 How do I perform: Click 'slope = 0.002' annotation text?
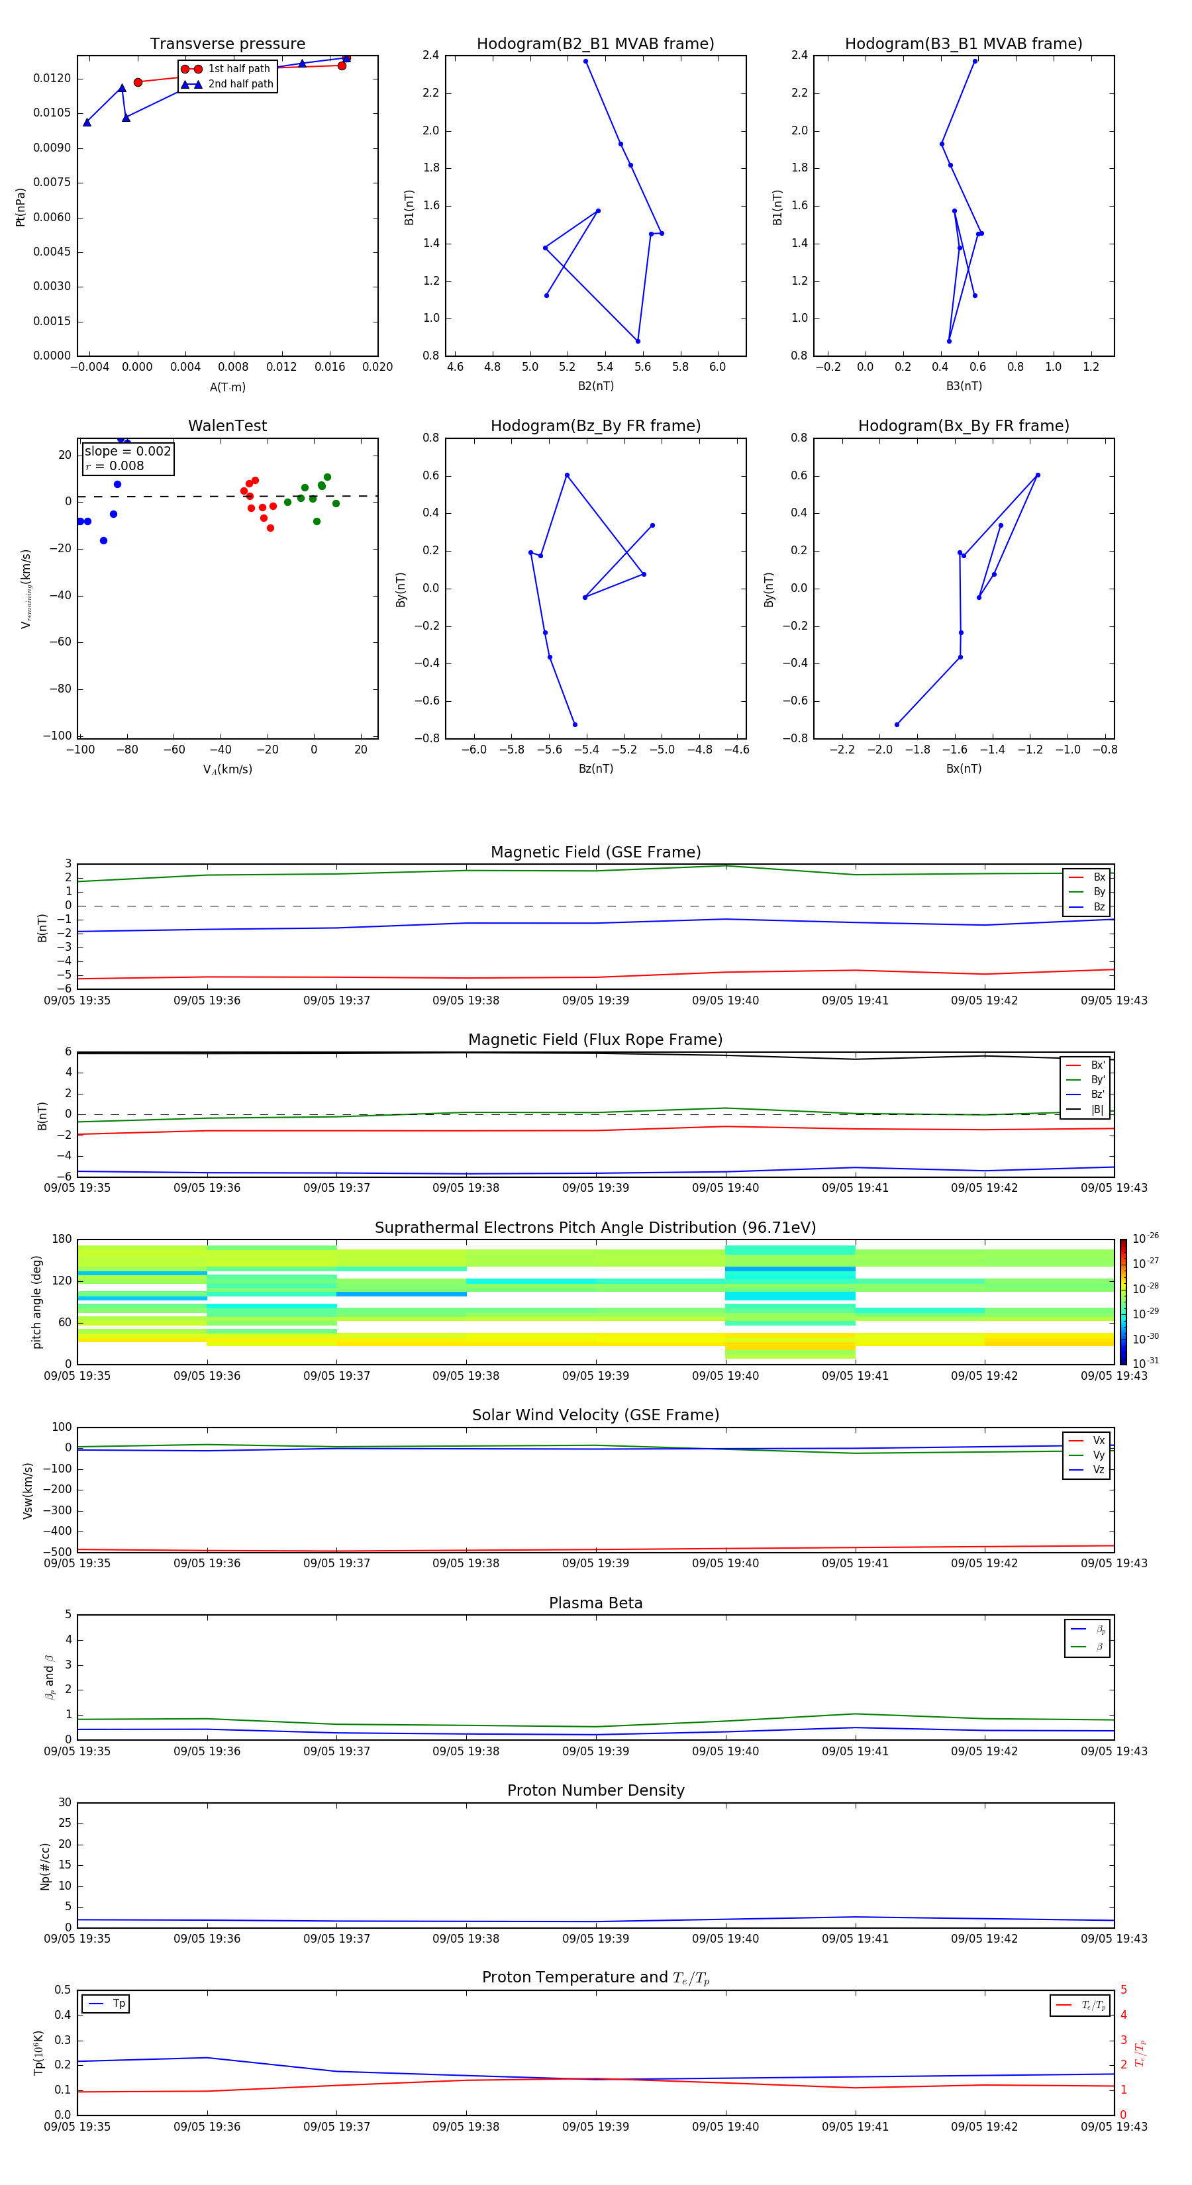click(127, 452)
